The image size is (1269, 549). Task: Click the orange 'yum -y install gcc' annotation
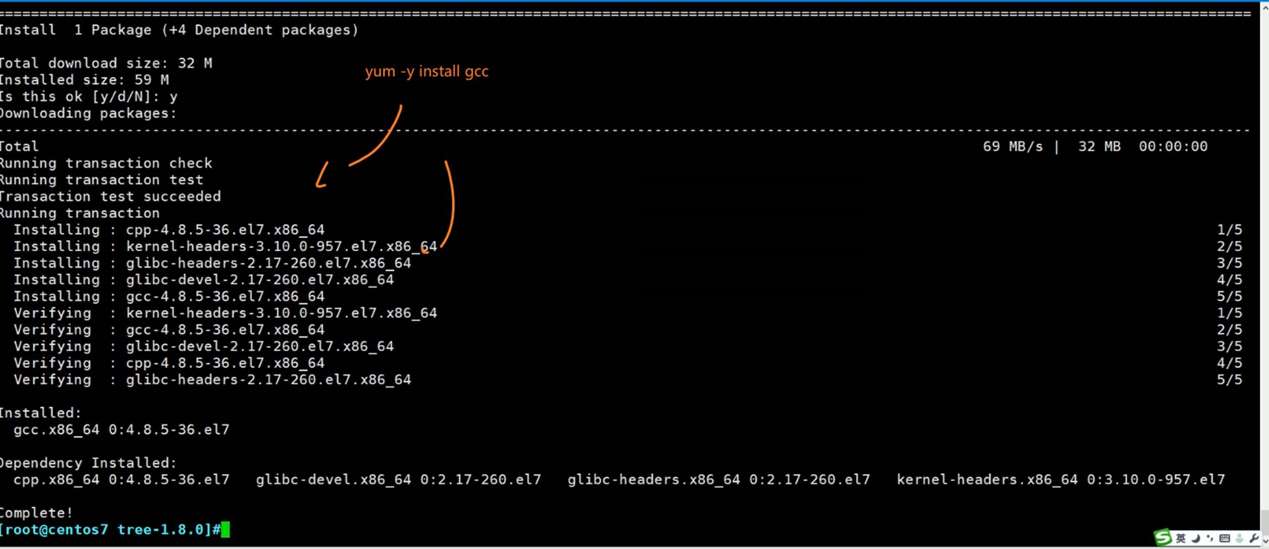pos(427,71)
